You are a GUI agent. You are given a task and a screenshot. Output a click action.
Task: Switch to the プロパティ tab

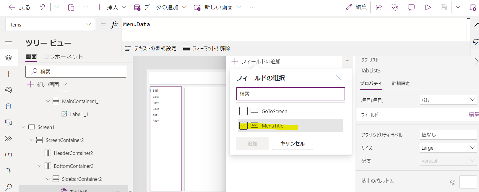pyautogui.click(x=371, y=84)
